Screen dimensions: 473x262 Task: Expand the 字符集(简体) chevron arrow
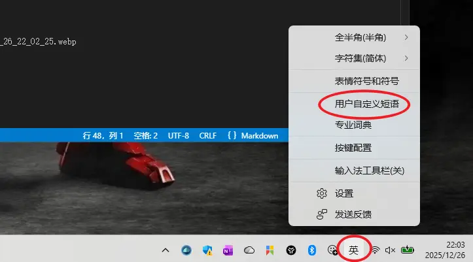click(x=406, y=58)
